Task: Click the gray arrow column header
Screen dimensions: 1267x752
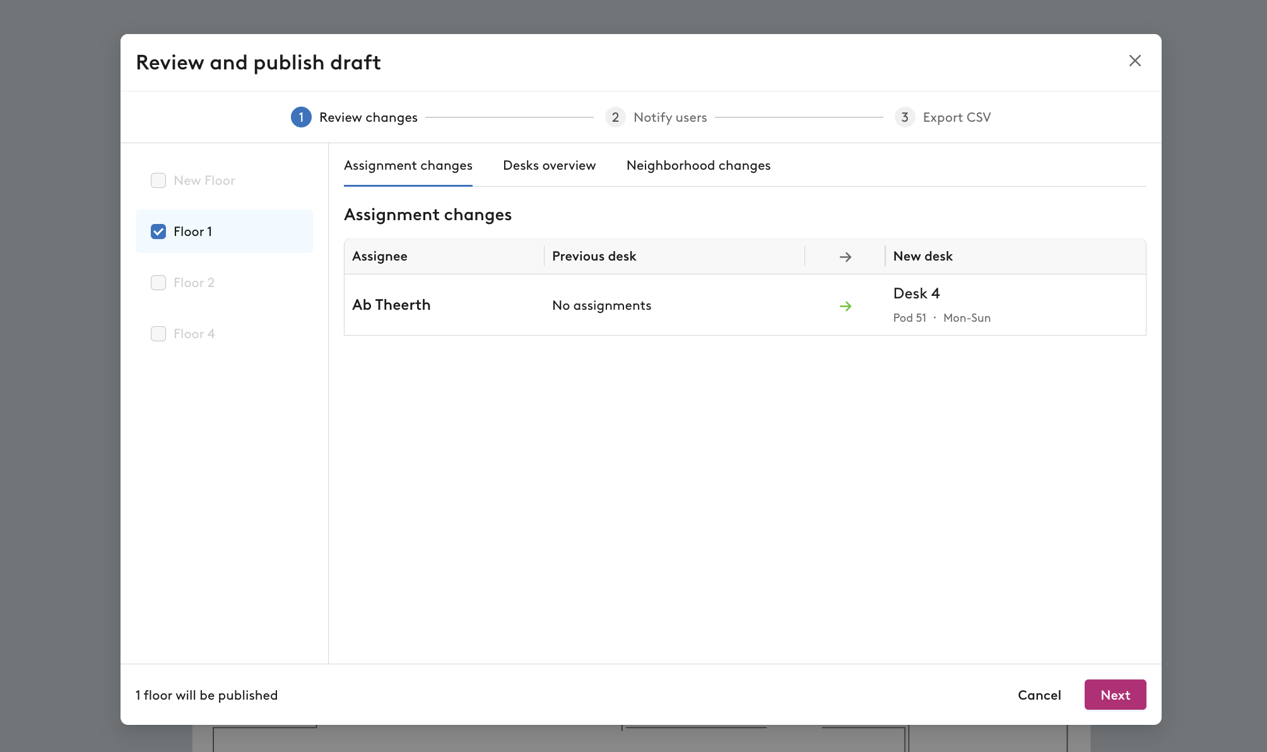Action: coord(846,257)
